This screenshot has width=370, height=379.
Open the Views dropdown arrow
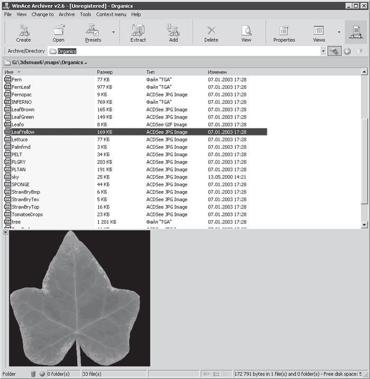point(339,32)
